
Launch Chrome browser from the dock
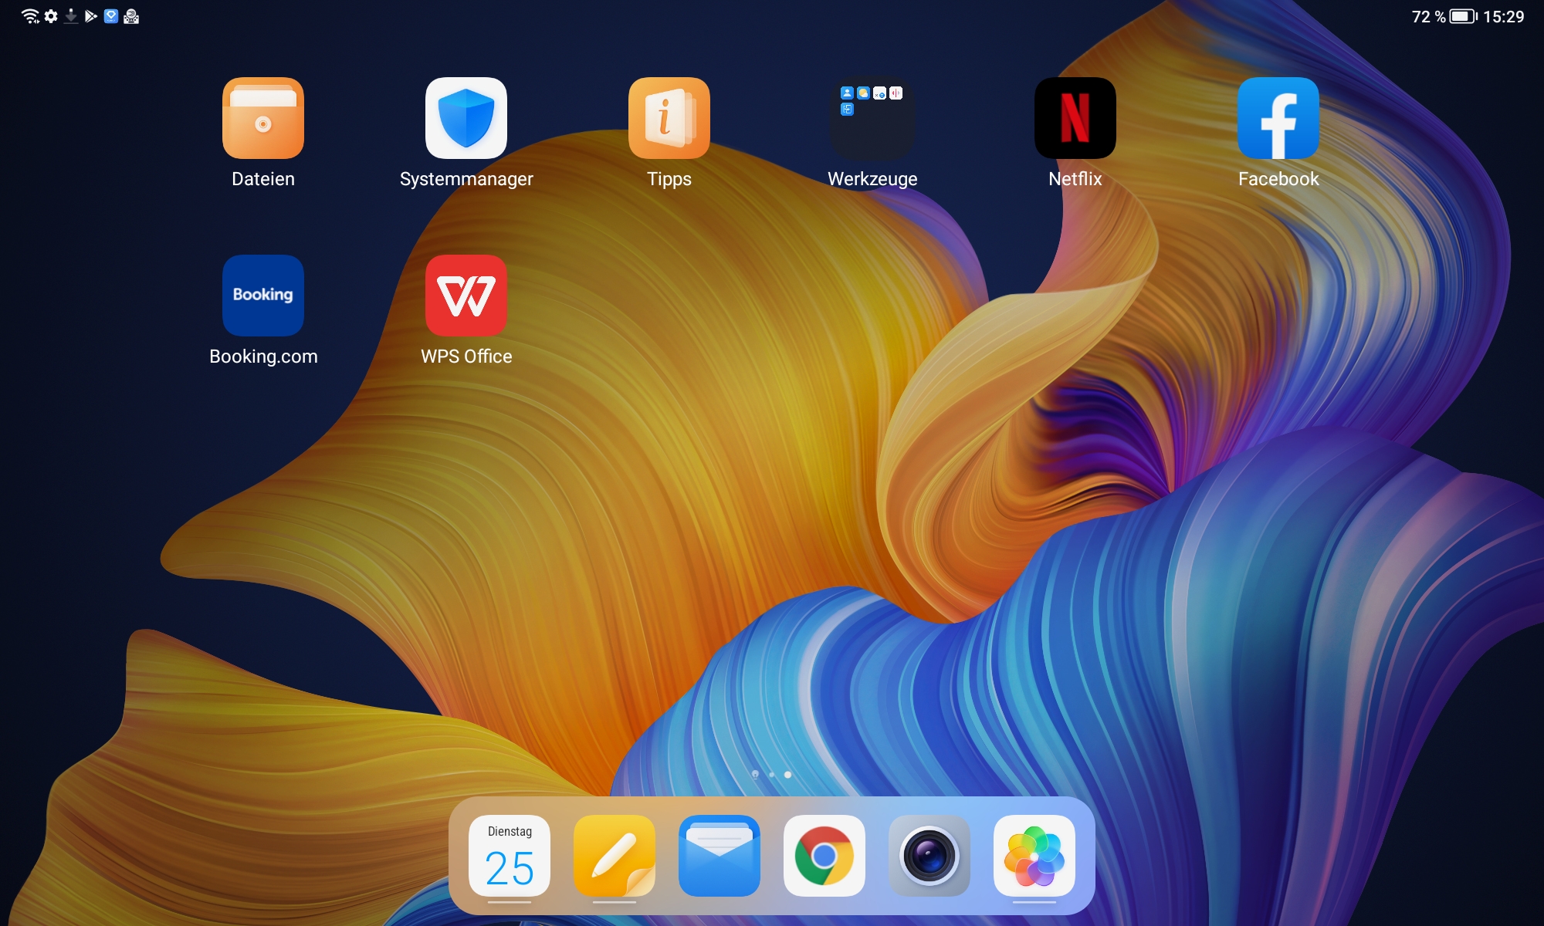click(x=824, y=856)
